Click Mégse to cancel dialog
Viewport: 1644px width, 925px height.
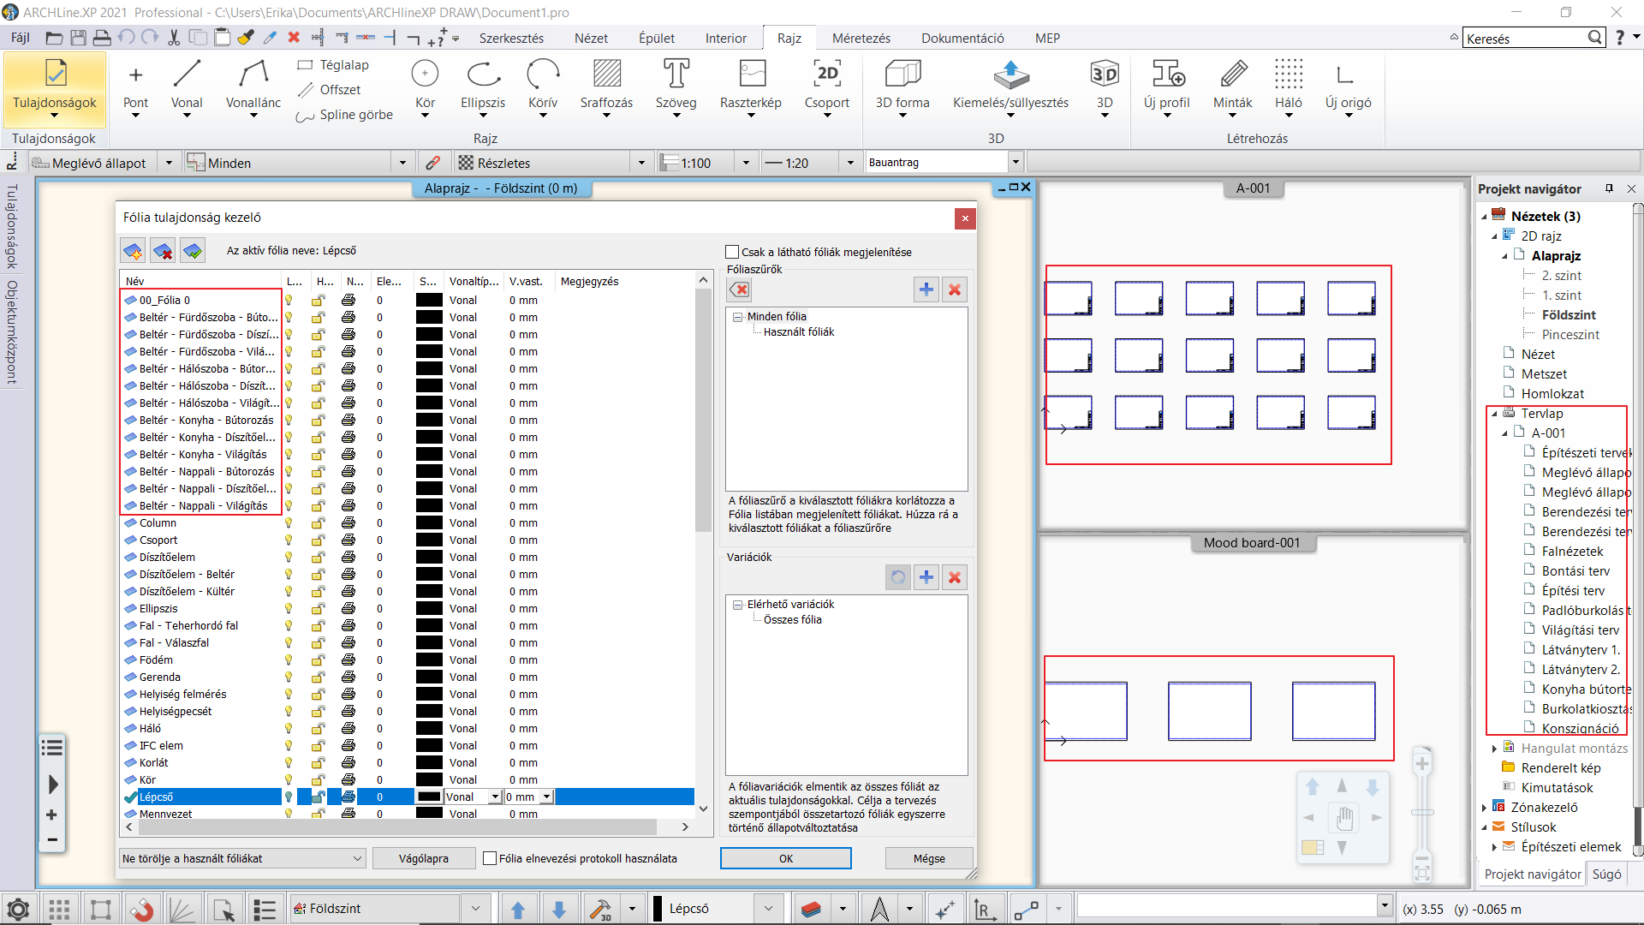point(929,858)
